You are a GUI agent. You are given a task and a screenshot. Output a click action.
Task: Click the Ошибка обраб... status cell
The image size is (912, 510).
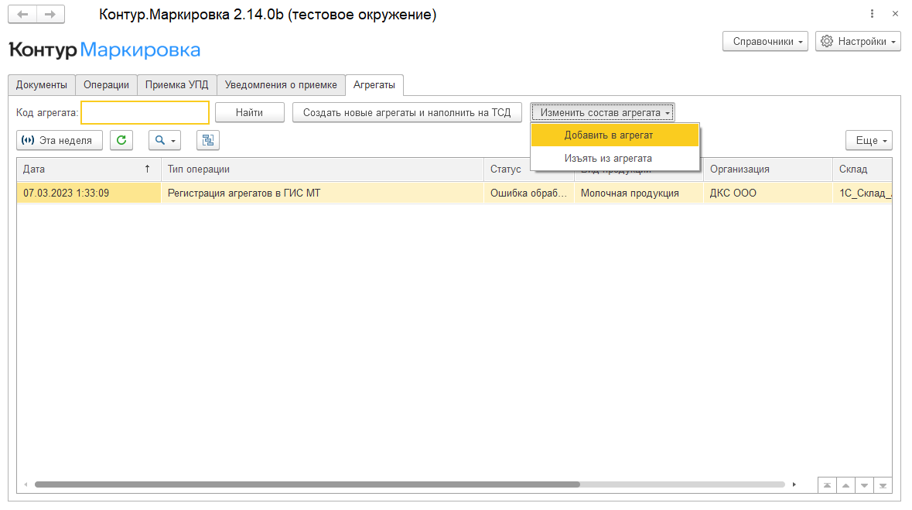pos(528,193)
